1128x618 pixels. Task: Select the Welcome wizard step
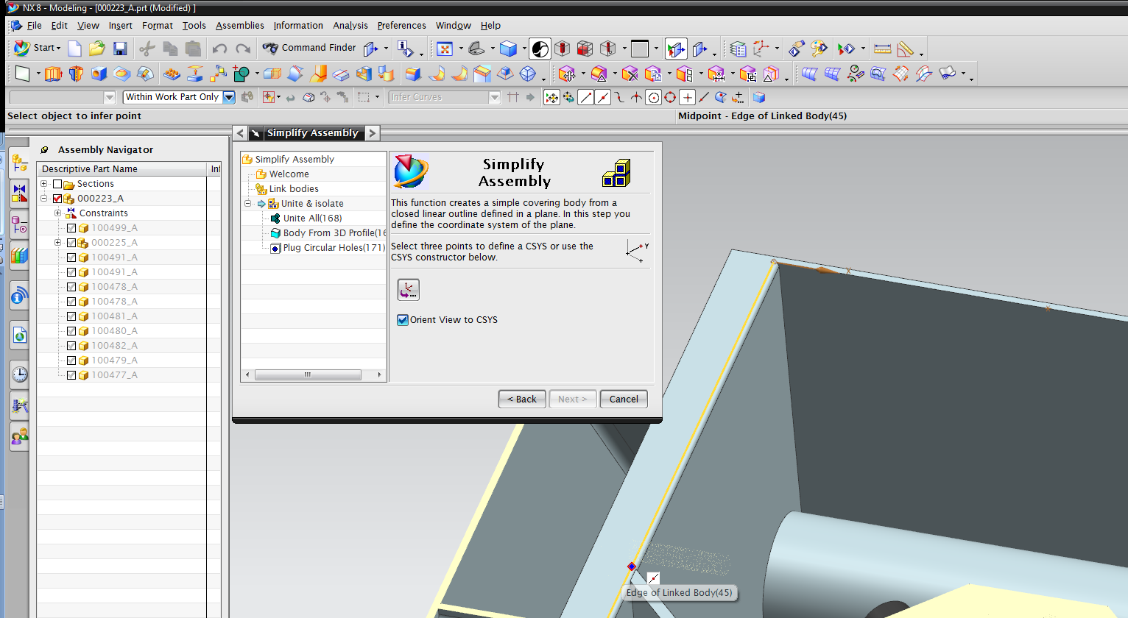pos(289,174)
